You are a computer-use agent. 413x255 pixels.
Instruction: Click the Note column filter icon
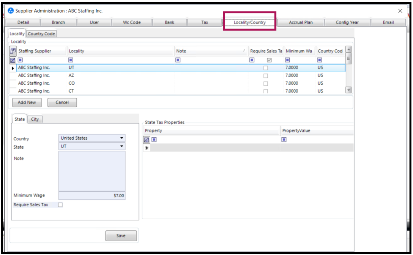click(x=177, y=60)
